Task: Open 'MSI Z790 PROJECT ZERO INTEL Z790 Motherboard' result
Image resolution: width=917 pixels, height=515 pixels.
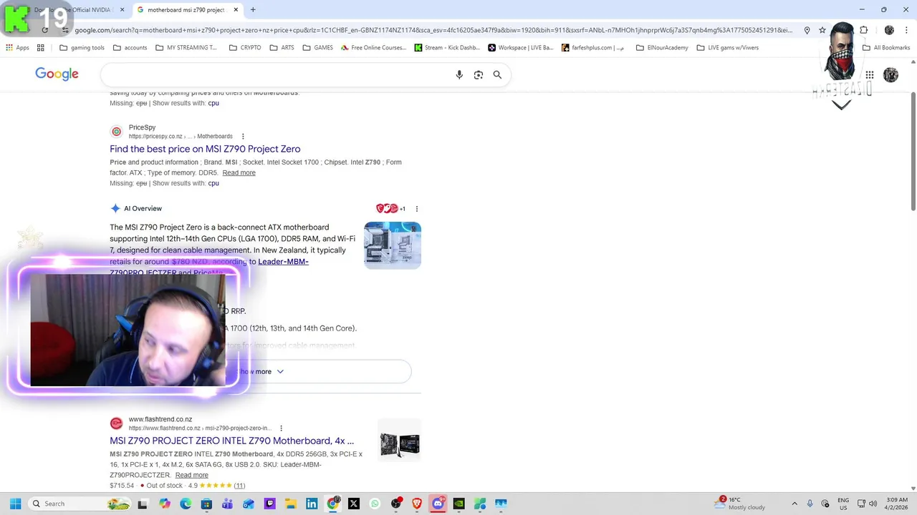Action: 231,441
